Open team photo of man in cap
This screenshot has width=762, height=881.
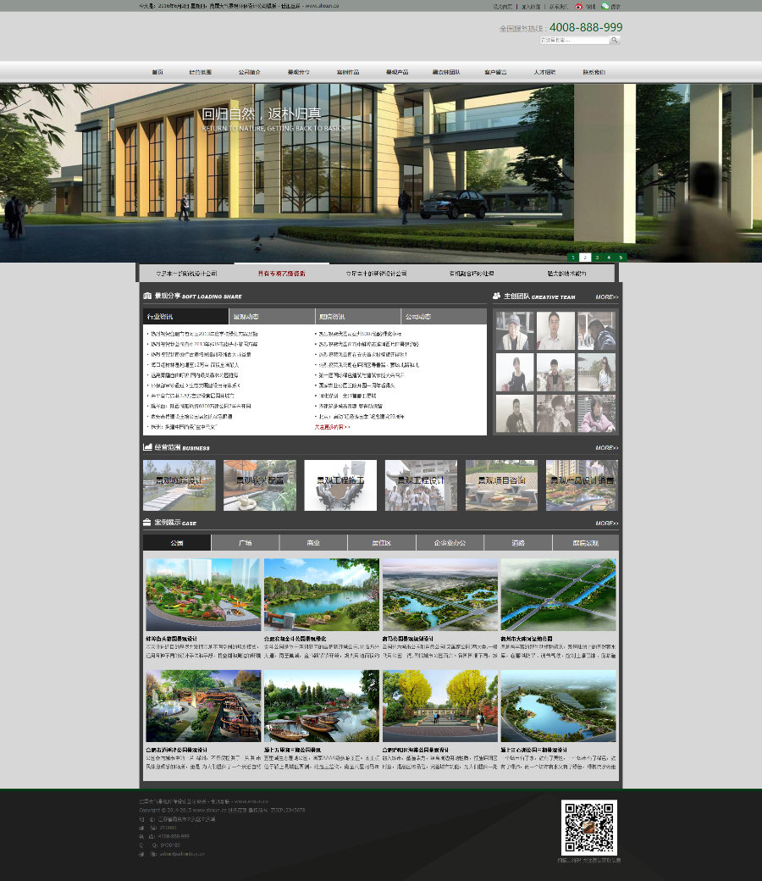(x=515, y=331)
